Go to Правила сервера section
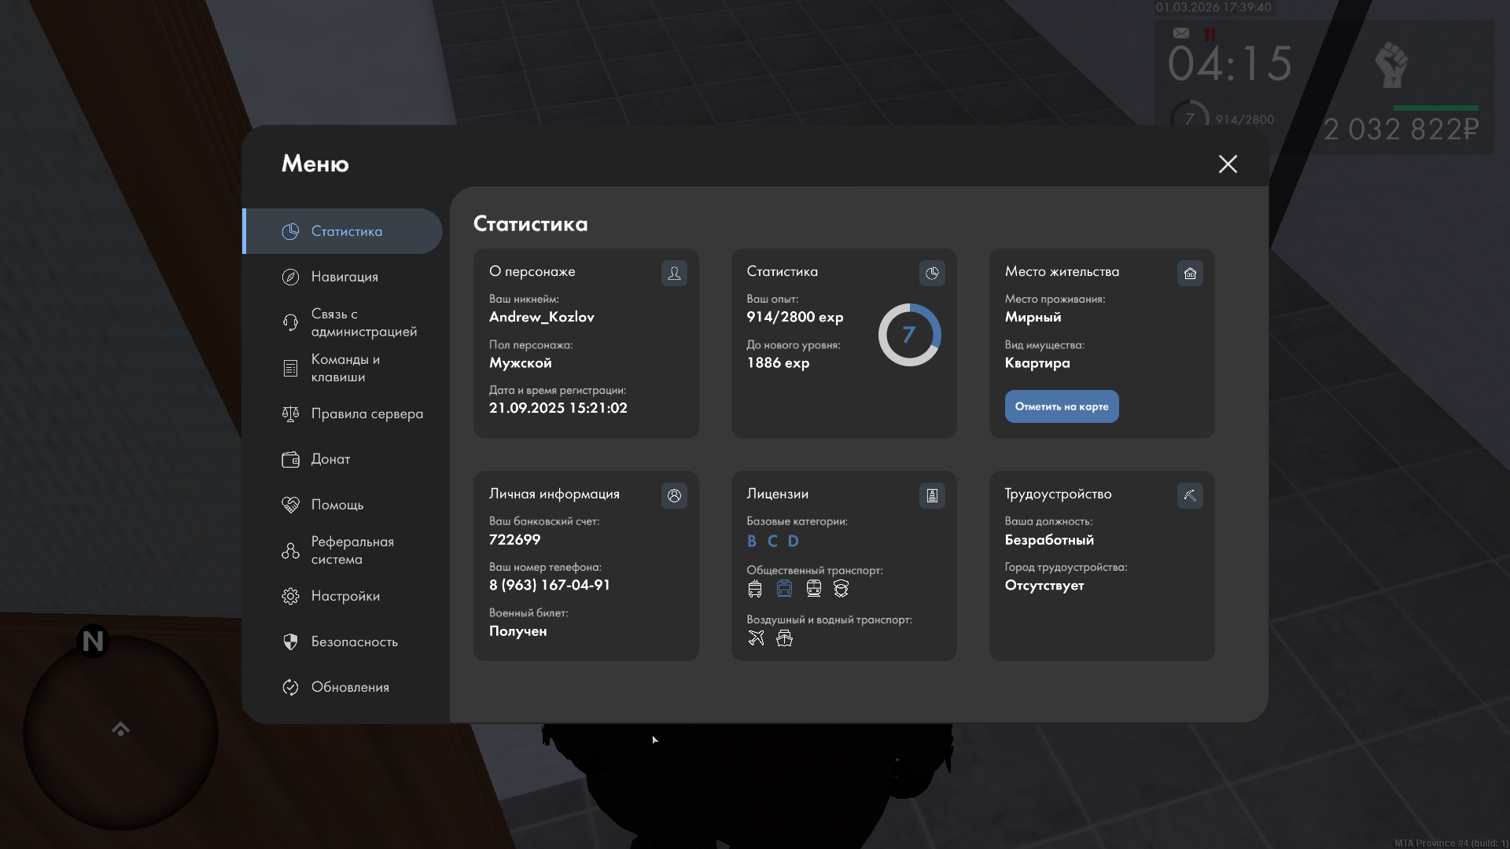This screenshot has width=1510, height=849. (x=366, y=413)
